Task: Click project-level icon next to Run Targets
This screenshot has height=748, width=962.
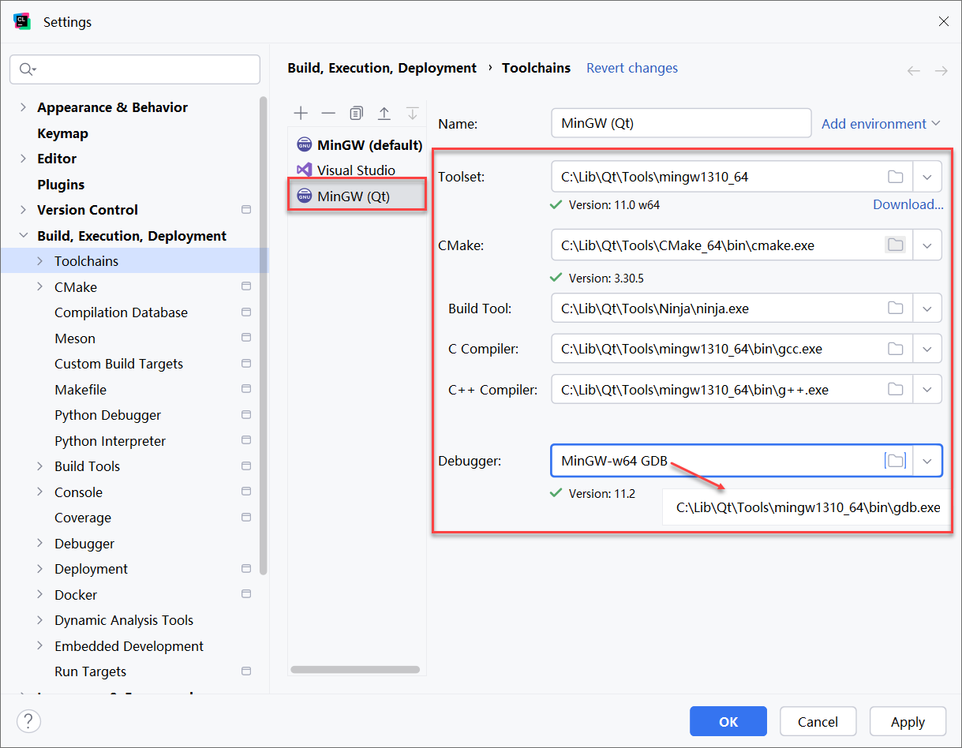Action: pos(246,671)
